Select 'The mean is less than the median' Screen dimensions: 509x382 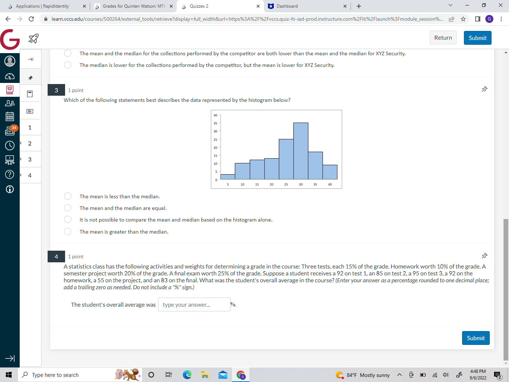click(68, 196)
